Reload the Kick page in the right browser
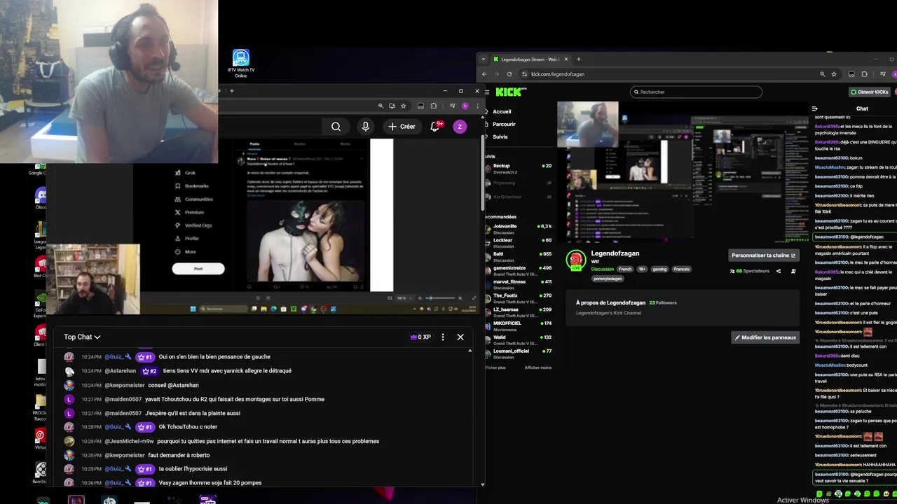Image resolution: width=897 pixels, height=504 pixels. point(509,73)
